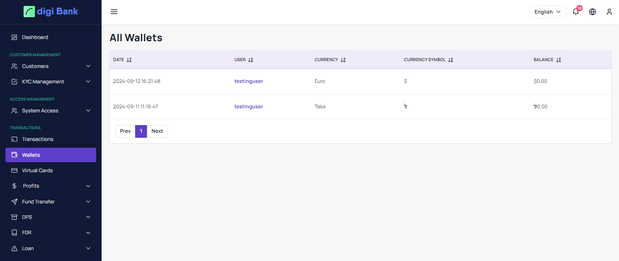This screenshot has width=619, height=261.
Task: Open the English language dropdown
Action: [x=547, y=12]
